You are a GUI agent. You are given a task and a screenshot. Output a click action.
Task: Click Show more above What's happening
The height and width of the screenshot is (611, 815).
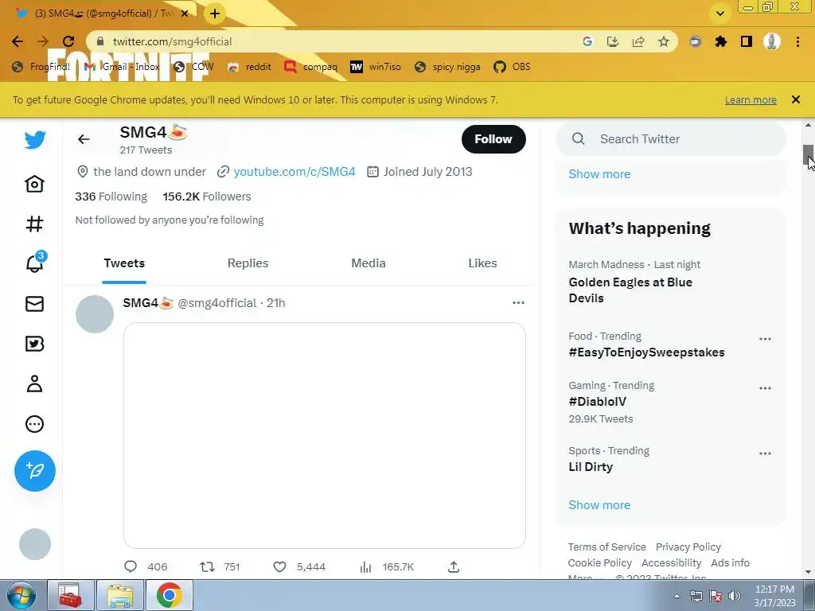599,174
